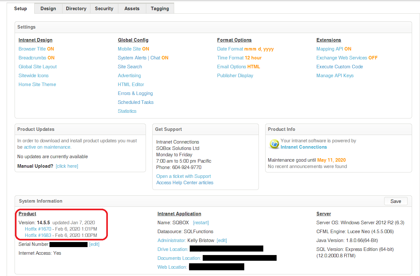420x276 pixels.
Task: Click the Intranet Design heading
Action: pos(36,40)
